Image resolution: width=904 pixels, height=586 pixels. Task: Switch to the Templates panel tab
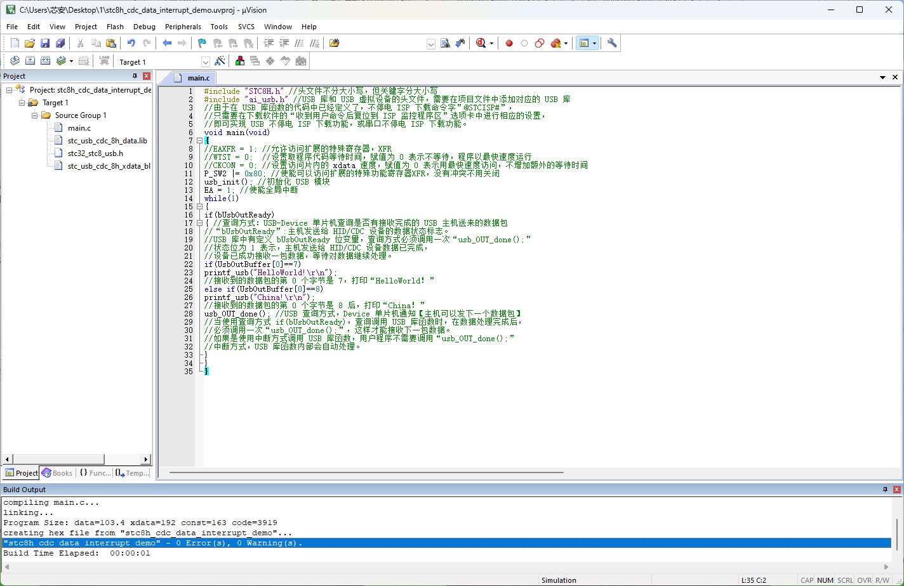pyautogui.click(x=132, y=472)
